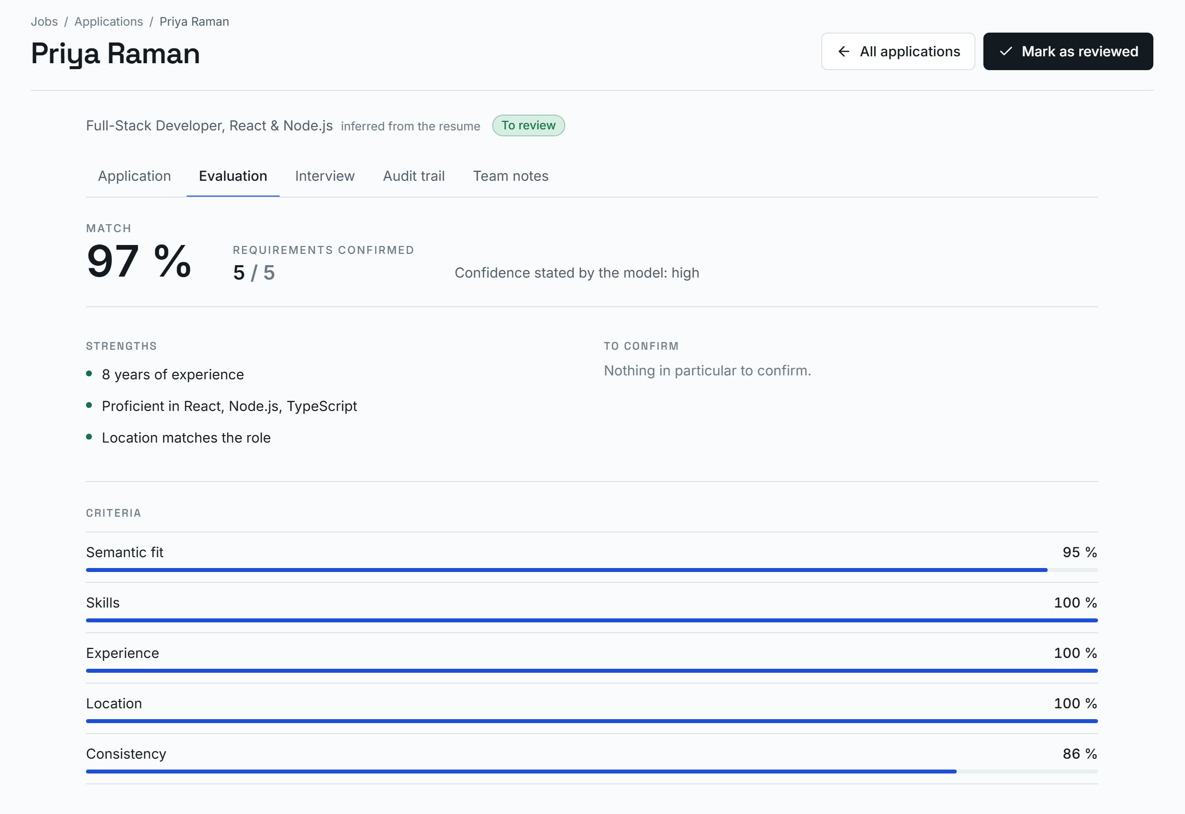Click the 97 % match score
This screenshot has height=814, width=1185.
pos(139,262)
